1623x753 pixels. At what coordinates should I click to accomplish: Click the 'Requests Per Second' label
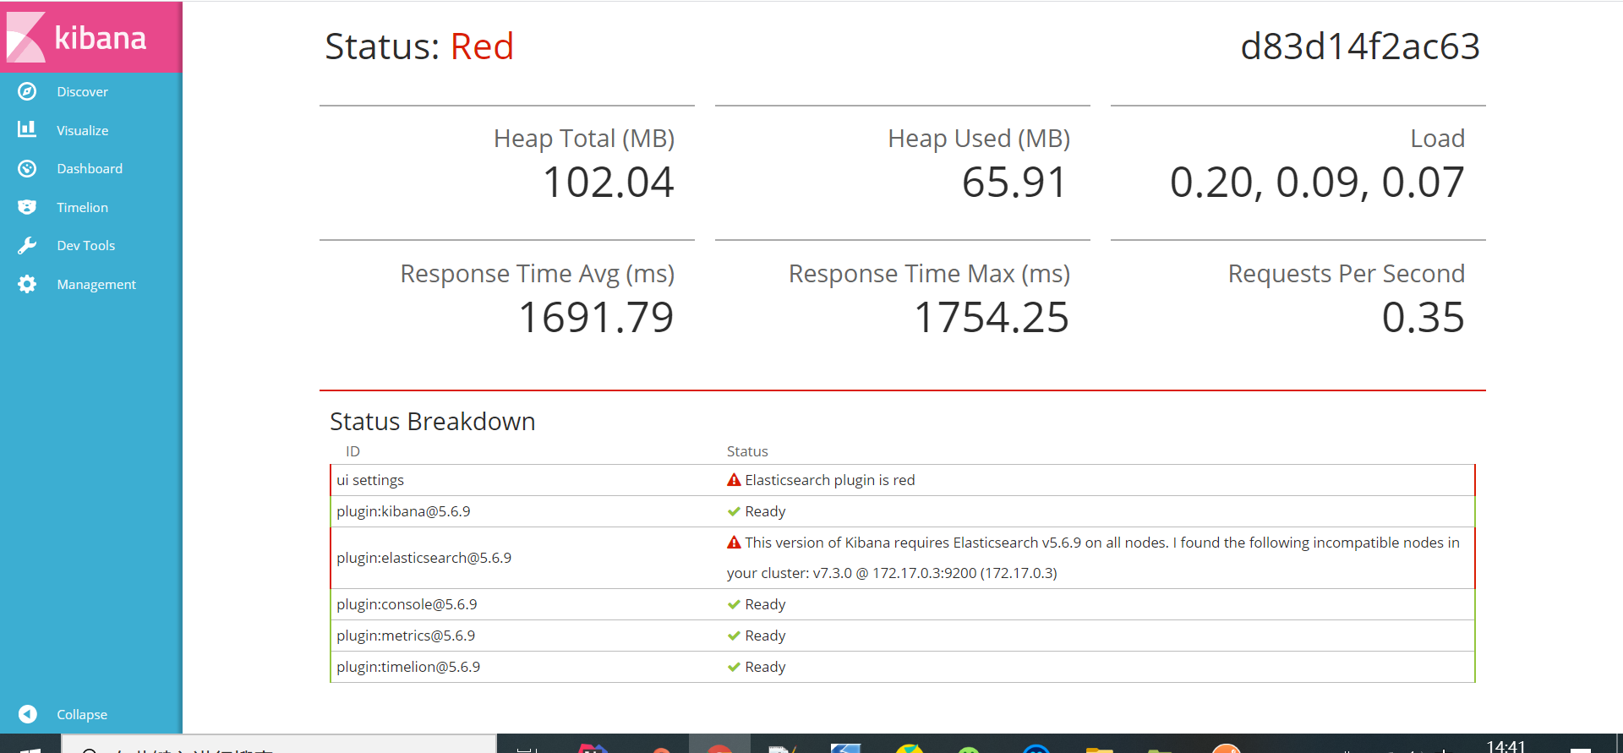coord(1347,274)
